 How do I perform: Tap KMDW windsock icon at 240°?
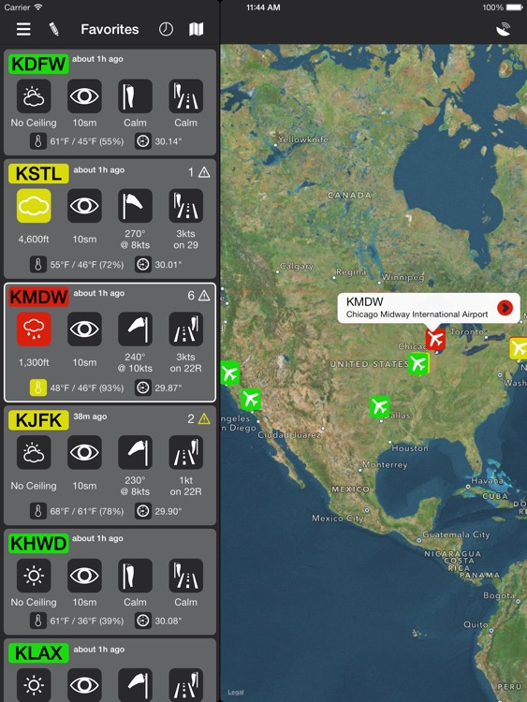[135, 329]
